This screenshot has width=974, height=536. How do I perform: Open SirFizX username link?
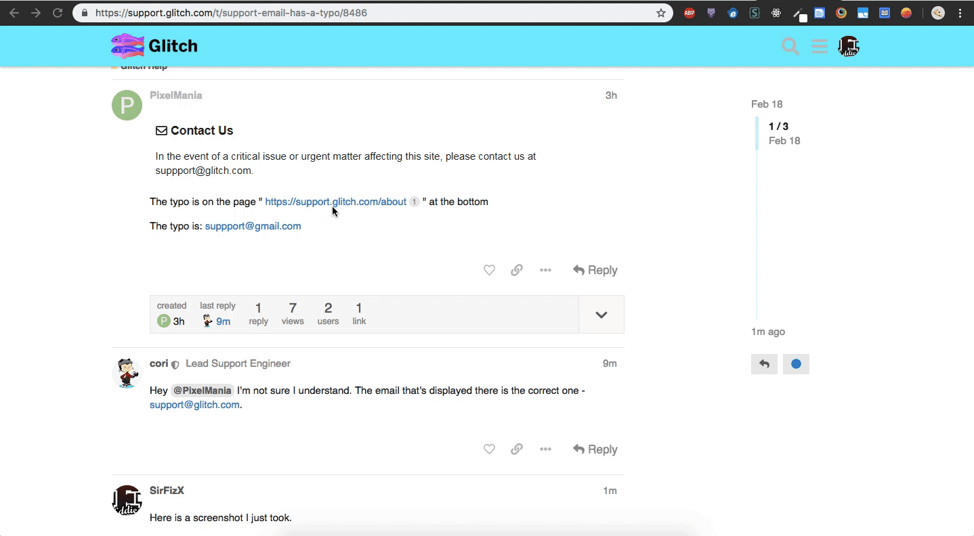pyautogui.click(x=167, y=491)
